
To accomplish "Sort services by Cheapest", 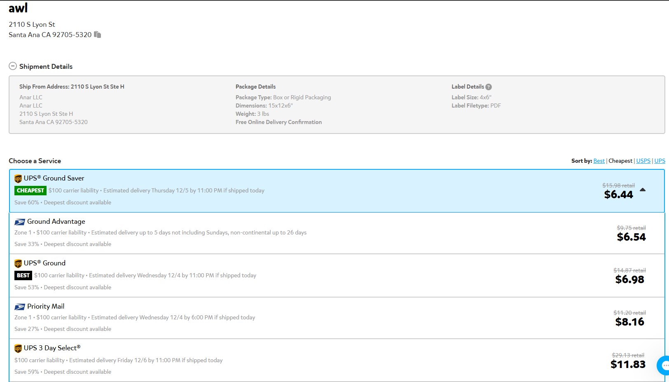I will point(620,161).
